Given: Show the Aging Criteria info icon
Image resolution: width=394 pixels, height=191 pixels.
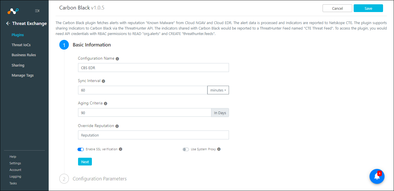Looking at the screenshot, I should 105,104.
